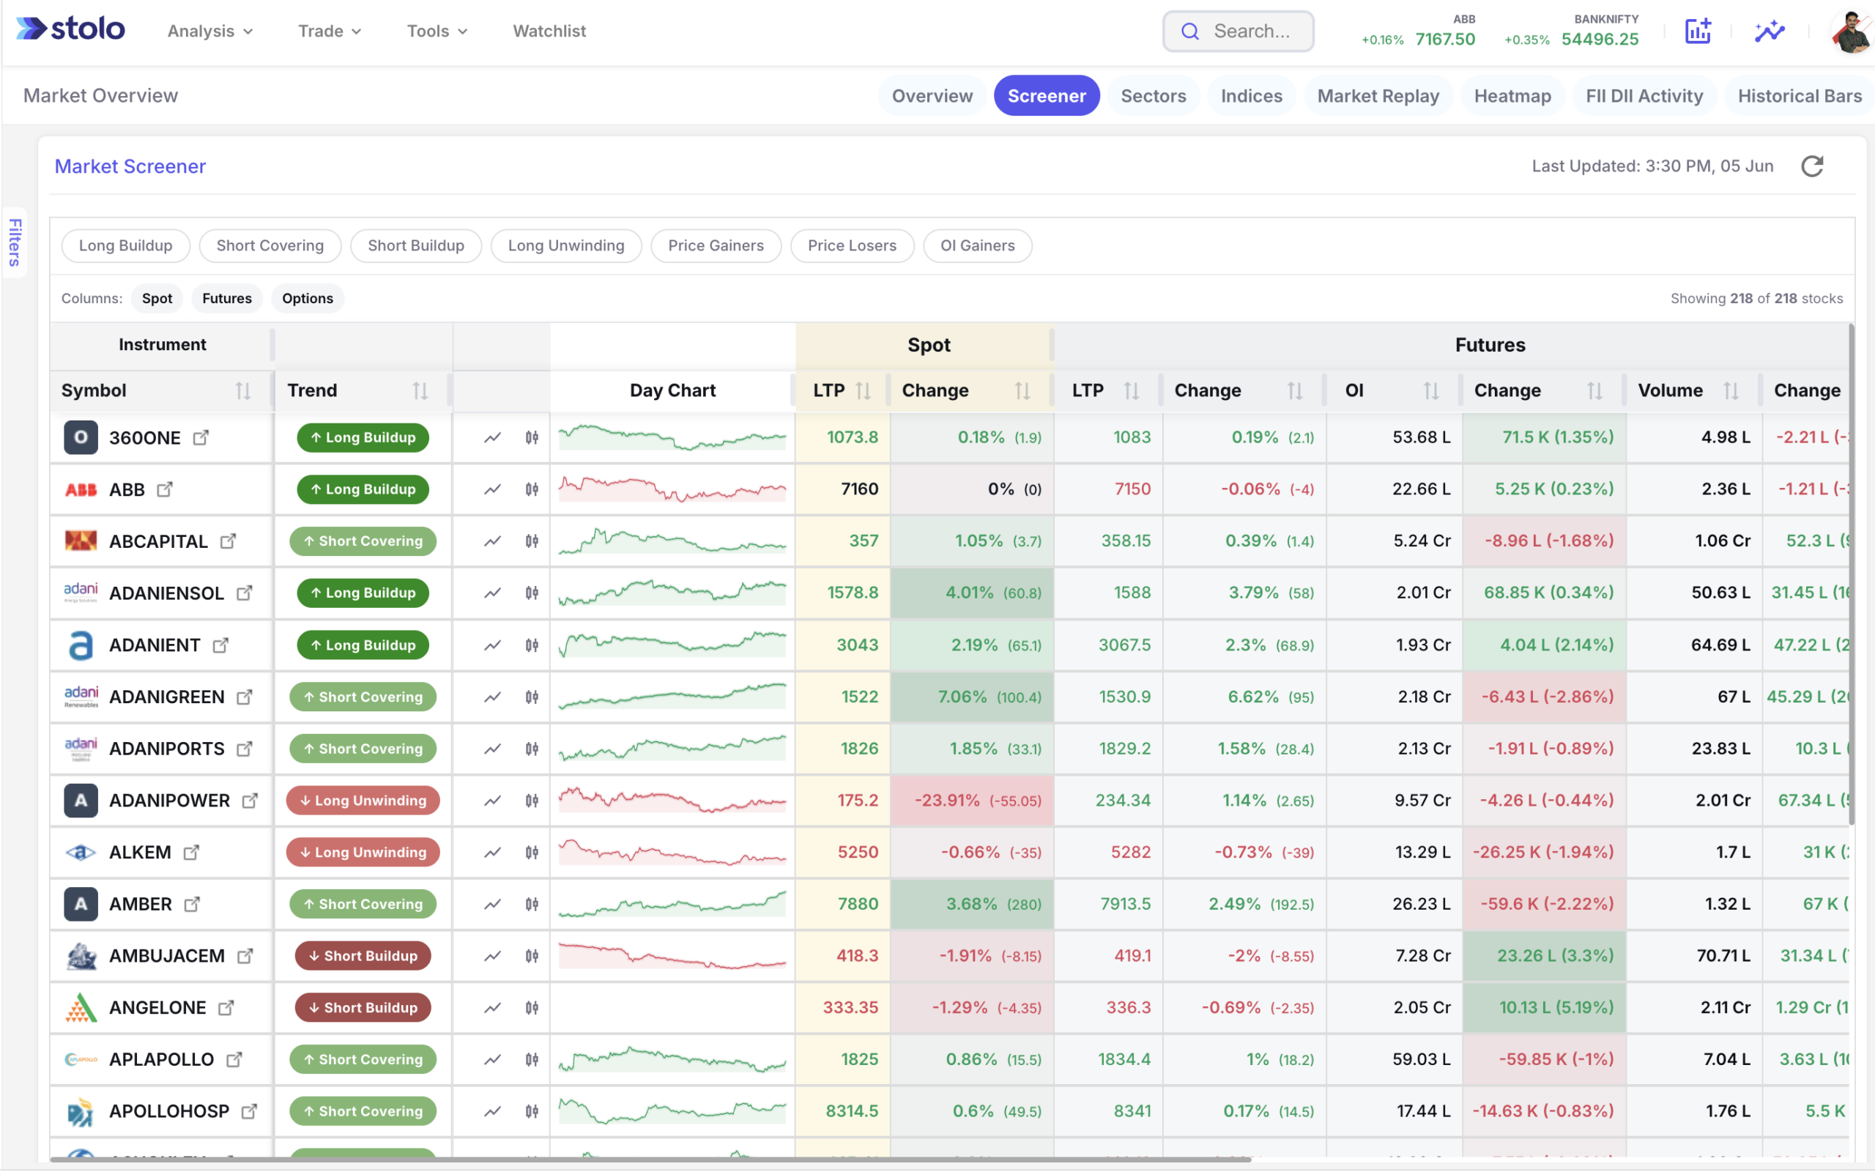Toggle Price Losers filter chip
Image resolution: width=1875 pixels, height=1172 pixels.
(x=852, y=245)
